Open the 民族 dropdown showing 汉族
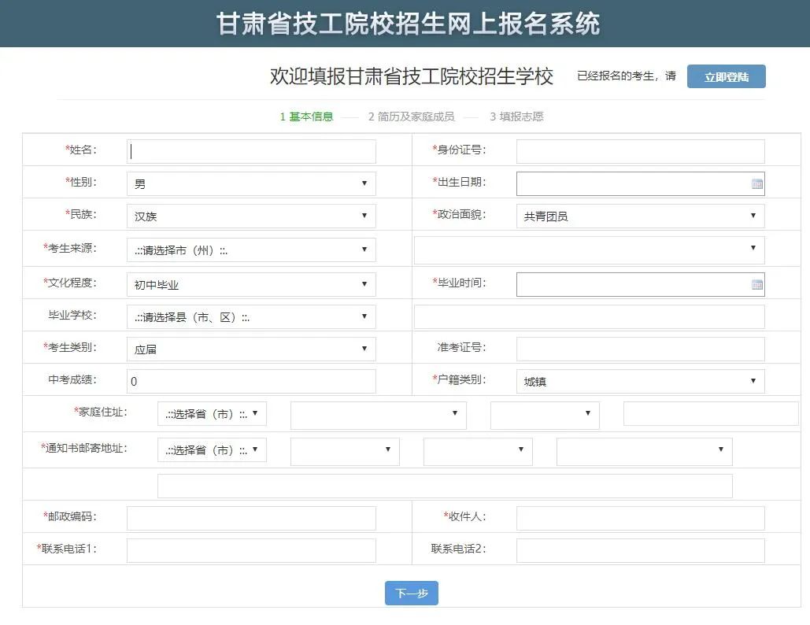 point(250,216)
